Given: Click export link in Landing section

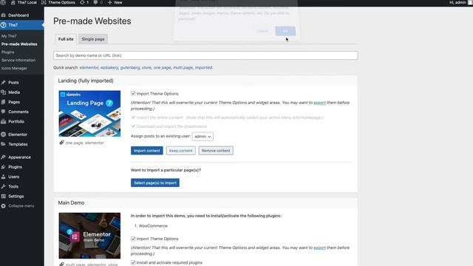Looking at the screenshot, I should click(320, 103).
